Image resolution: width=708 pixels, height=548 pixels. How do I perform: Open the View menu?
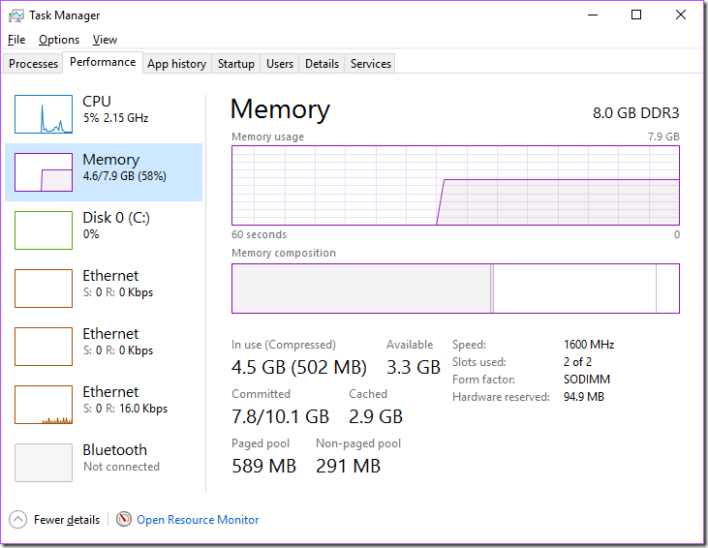pyautogui.click(x=105, y=40)
